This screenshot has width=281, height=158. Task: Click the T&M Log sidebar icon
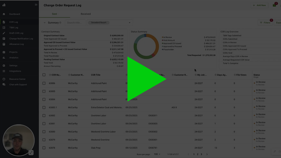pyautogui.click(x=4, y=28)
